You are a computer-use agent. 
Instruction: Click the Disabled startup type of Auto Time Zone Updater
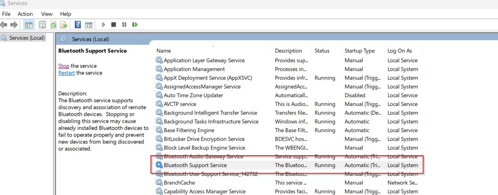point(355,95)
